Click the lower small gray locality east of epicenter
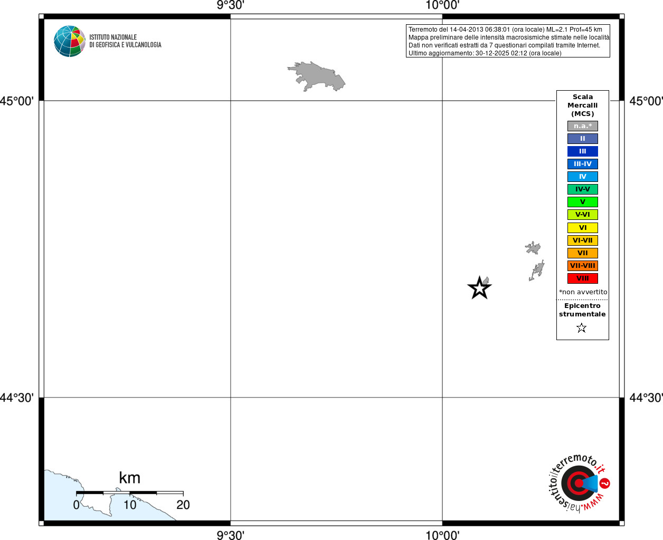 pos(537,271)
